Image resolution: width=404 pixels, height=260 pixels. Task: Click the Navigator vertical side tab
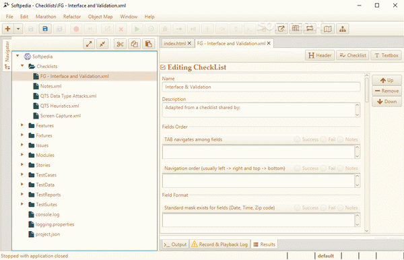coord(7,55)
